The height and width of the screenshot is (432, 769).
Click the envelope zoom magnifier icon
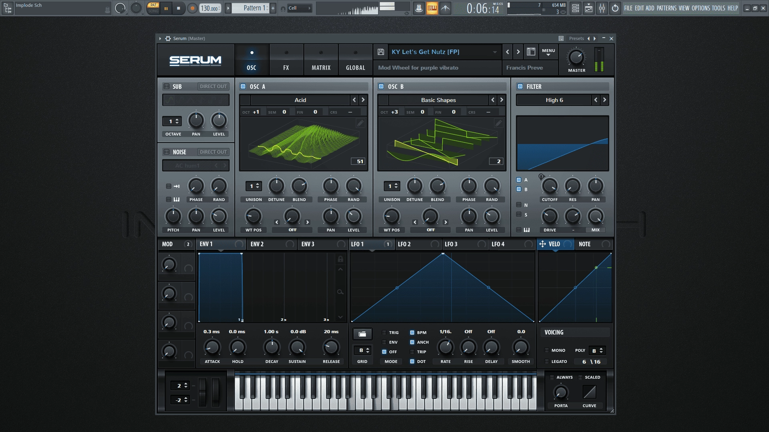(x=340, y=292)
